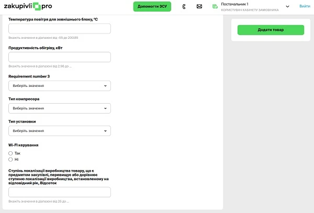
Task: Click the Вийти logout link
Action: click(304, 6)
